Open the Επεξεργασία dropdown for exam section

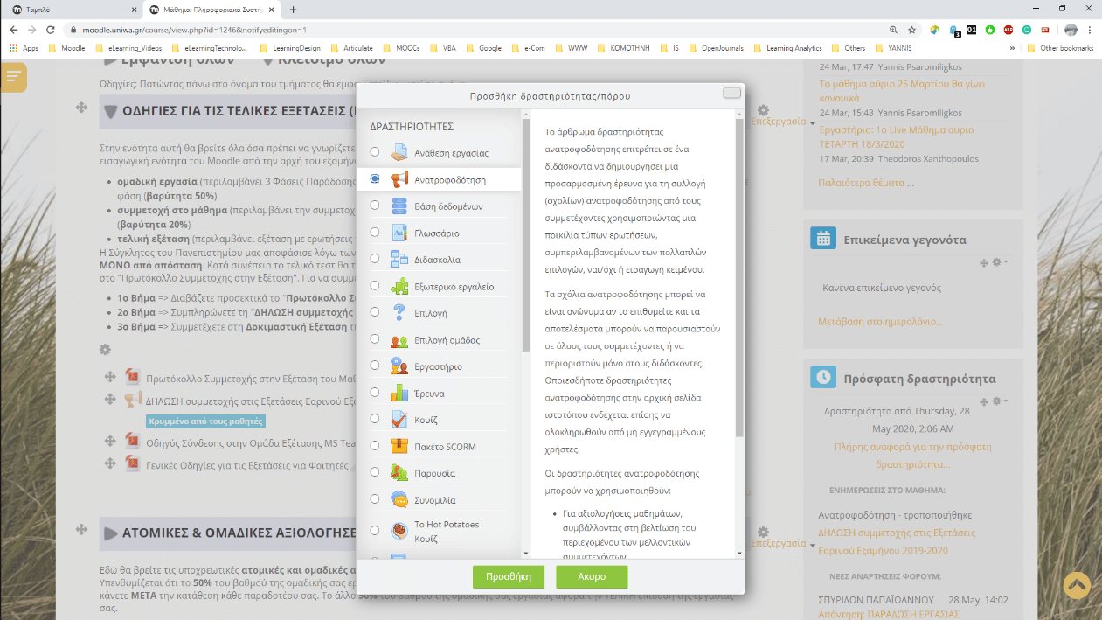coord(783,122)
